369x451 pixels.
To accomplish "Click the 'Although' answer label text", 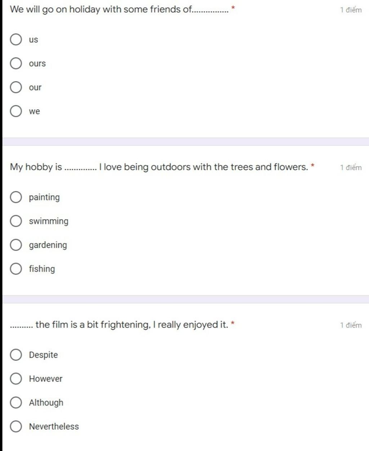I will [x=46, y=402].
